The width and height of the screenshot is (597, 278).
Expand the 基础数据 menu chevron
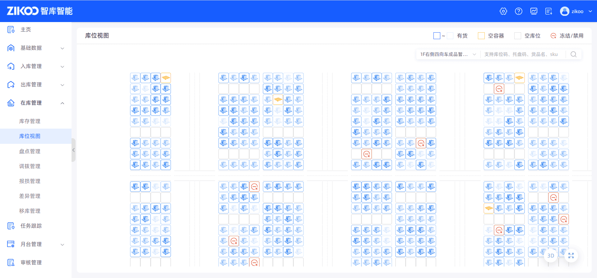pos(62,48)
